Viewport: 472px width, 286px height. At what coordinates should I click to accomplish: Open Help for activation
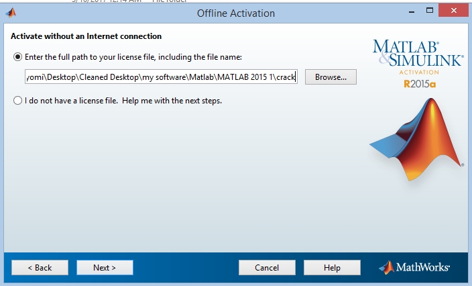point(332,268)
